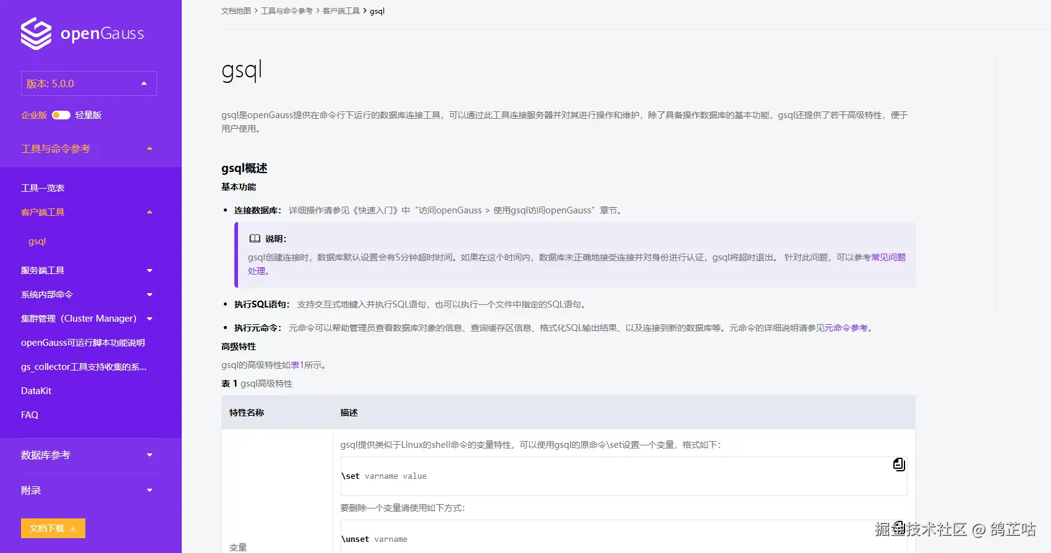Open gs_collector工具支持收集的系... entry
The width and height of the screenshot is (1051, 553).
click(x=83, y=367)
